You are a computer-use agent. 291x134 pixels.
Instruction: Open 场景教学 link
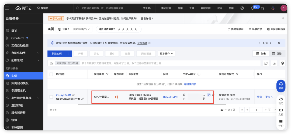[255, 29]
